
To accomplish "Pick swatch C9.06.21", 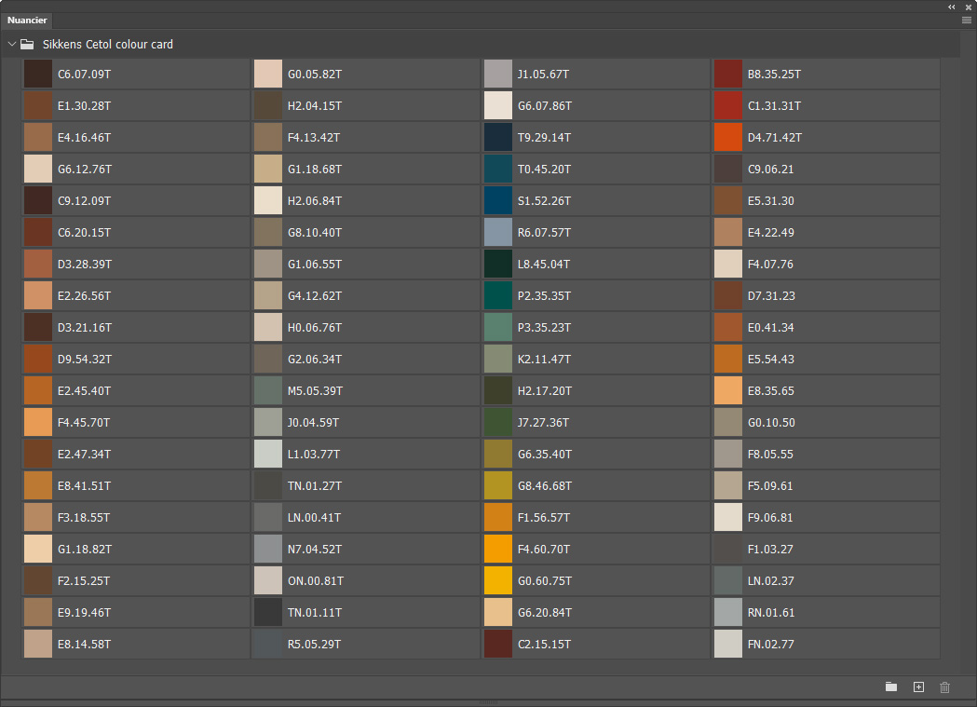I will pyautogui.click(x=727, y=169).
